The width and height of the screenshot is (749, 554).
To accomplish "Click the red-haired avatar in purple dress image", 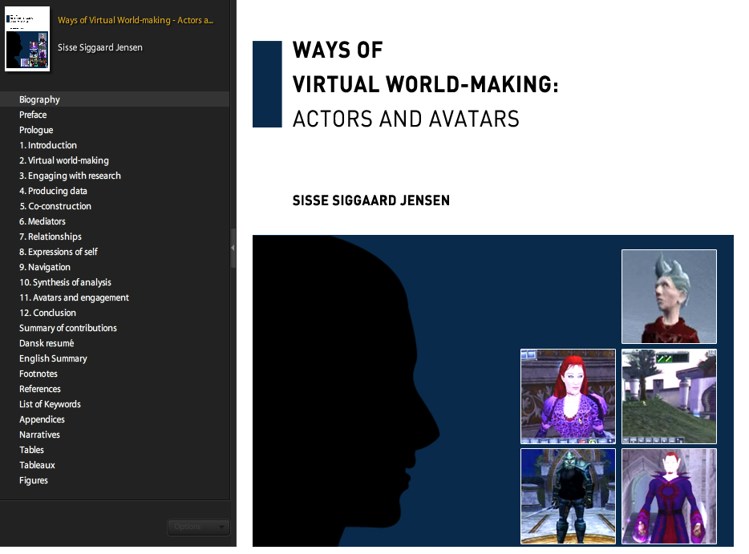I will coord(568,396).
